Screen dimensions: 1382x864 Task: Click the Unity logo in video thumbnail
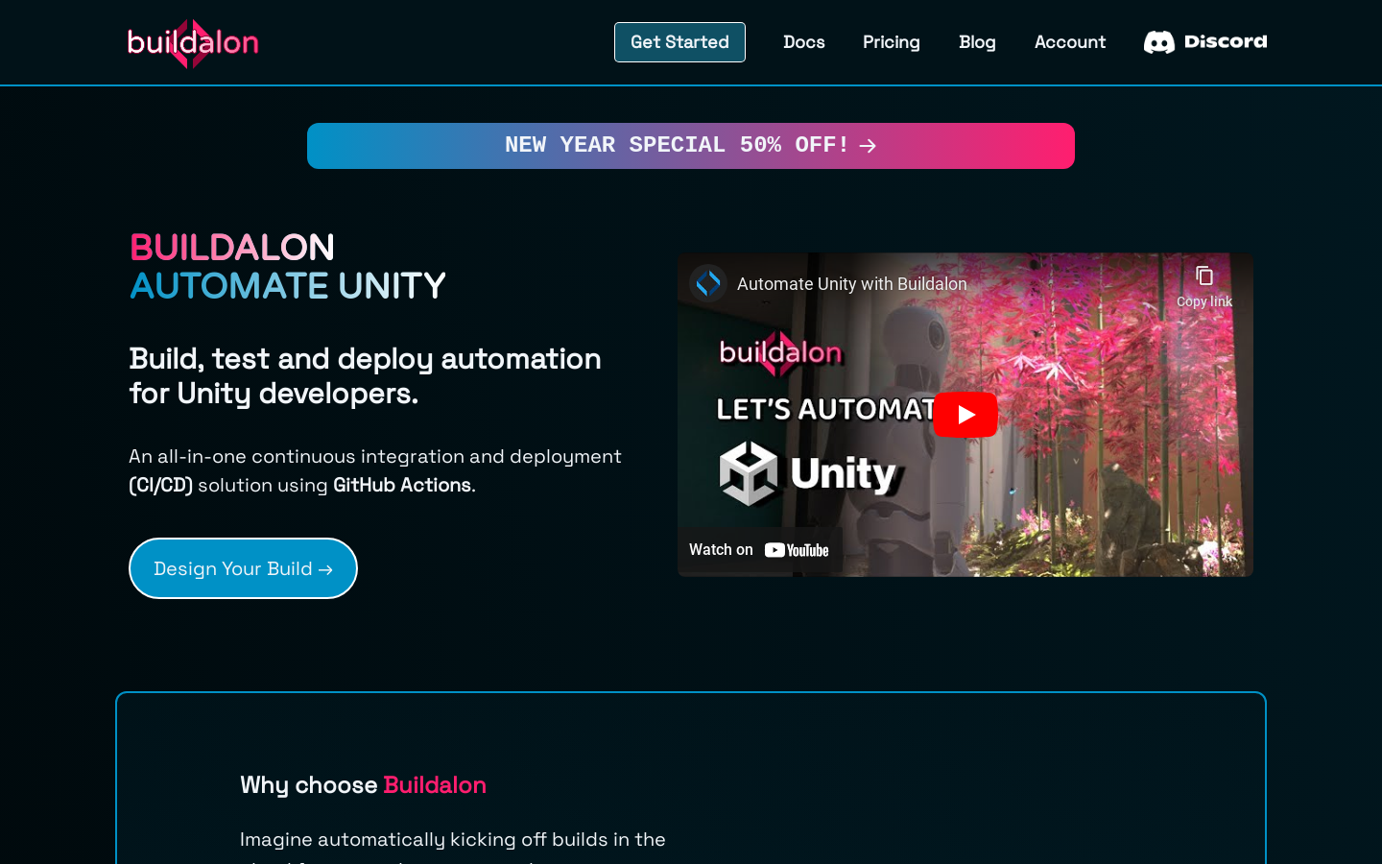[x=808, y=473]
